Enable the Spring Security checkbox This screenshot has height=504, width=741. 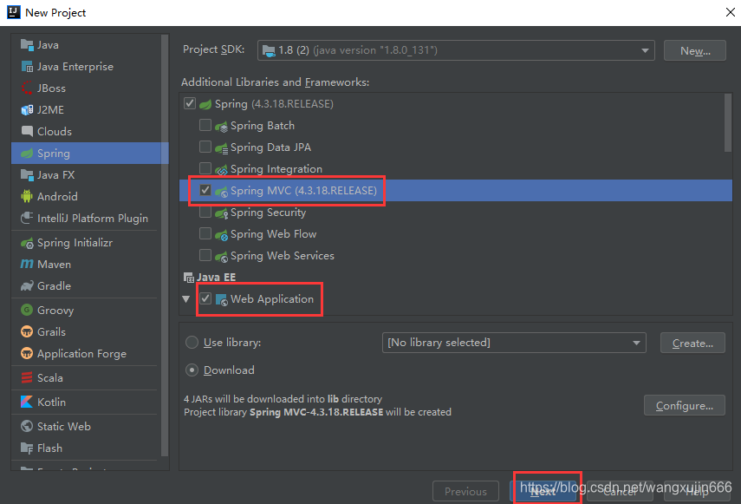(x=205, y=212)
